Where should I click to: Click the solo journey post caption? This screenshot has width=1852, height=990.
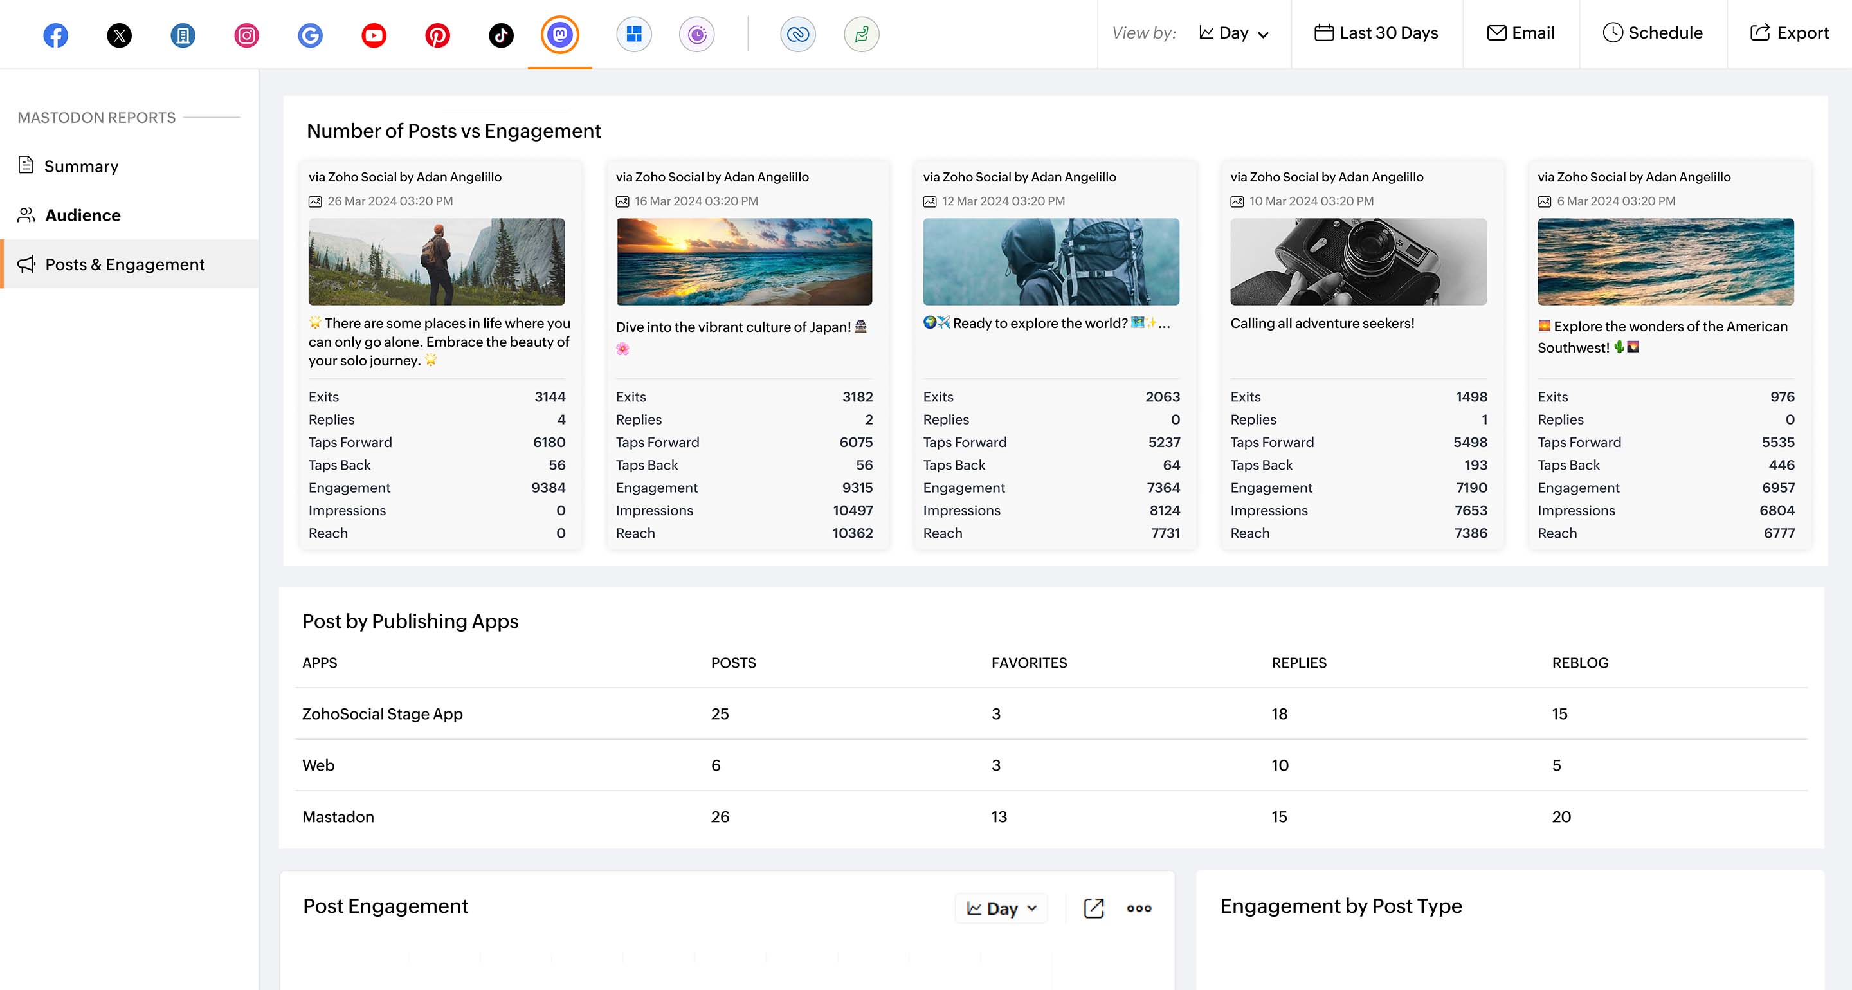pos(439,342)
